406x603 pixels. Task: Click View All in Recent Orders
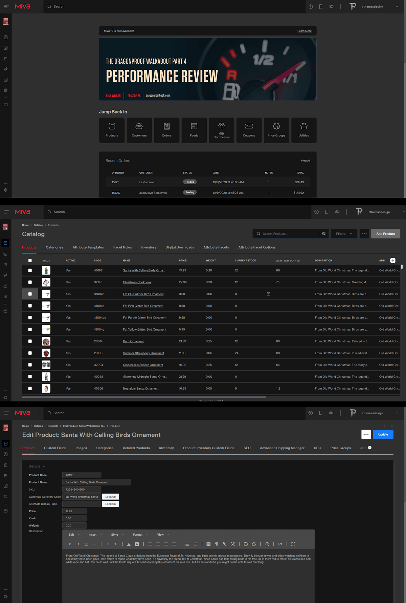[306, 161]
